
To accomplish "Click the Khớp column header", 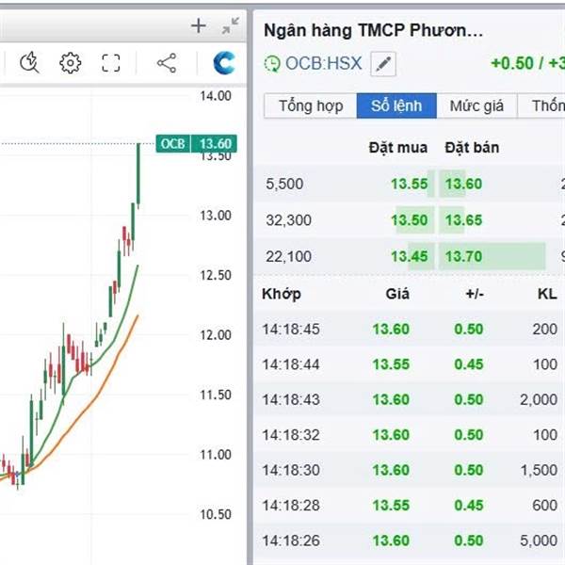I will click(x=281, y=294).
